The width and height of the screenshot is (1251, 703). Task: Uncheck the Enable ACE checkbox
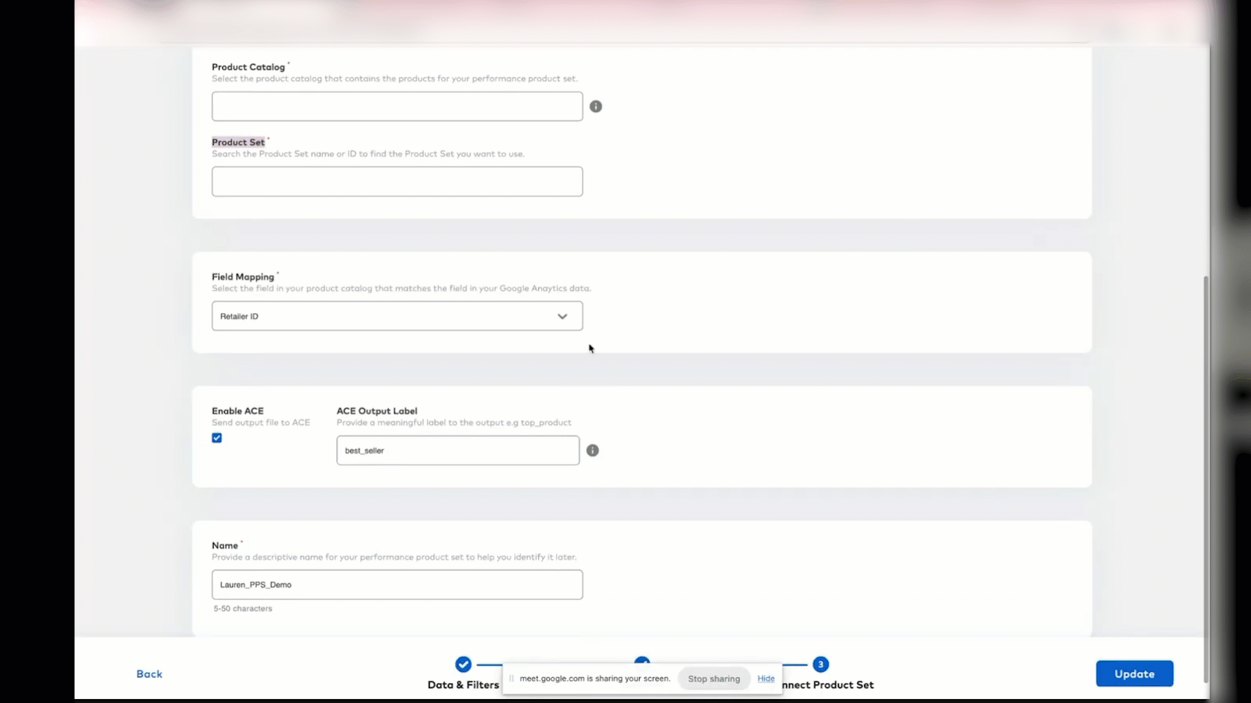pos(216,437)
